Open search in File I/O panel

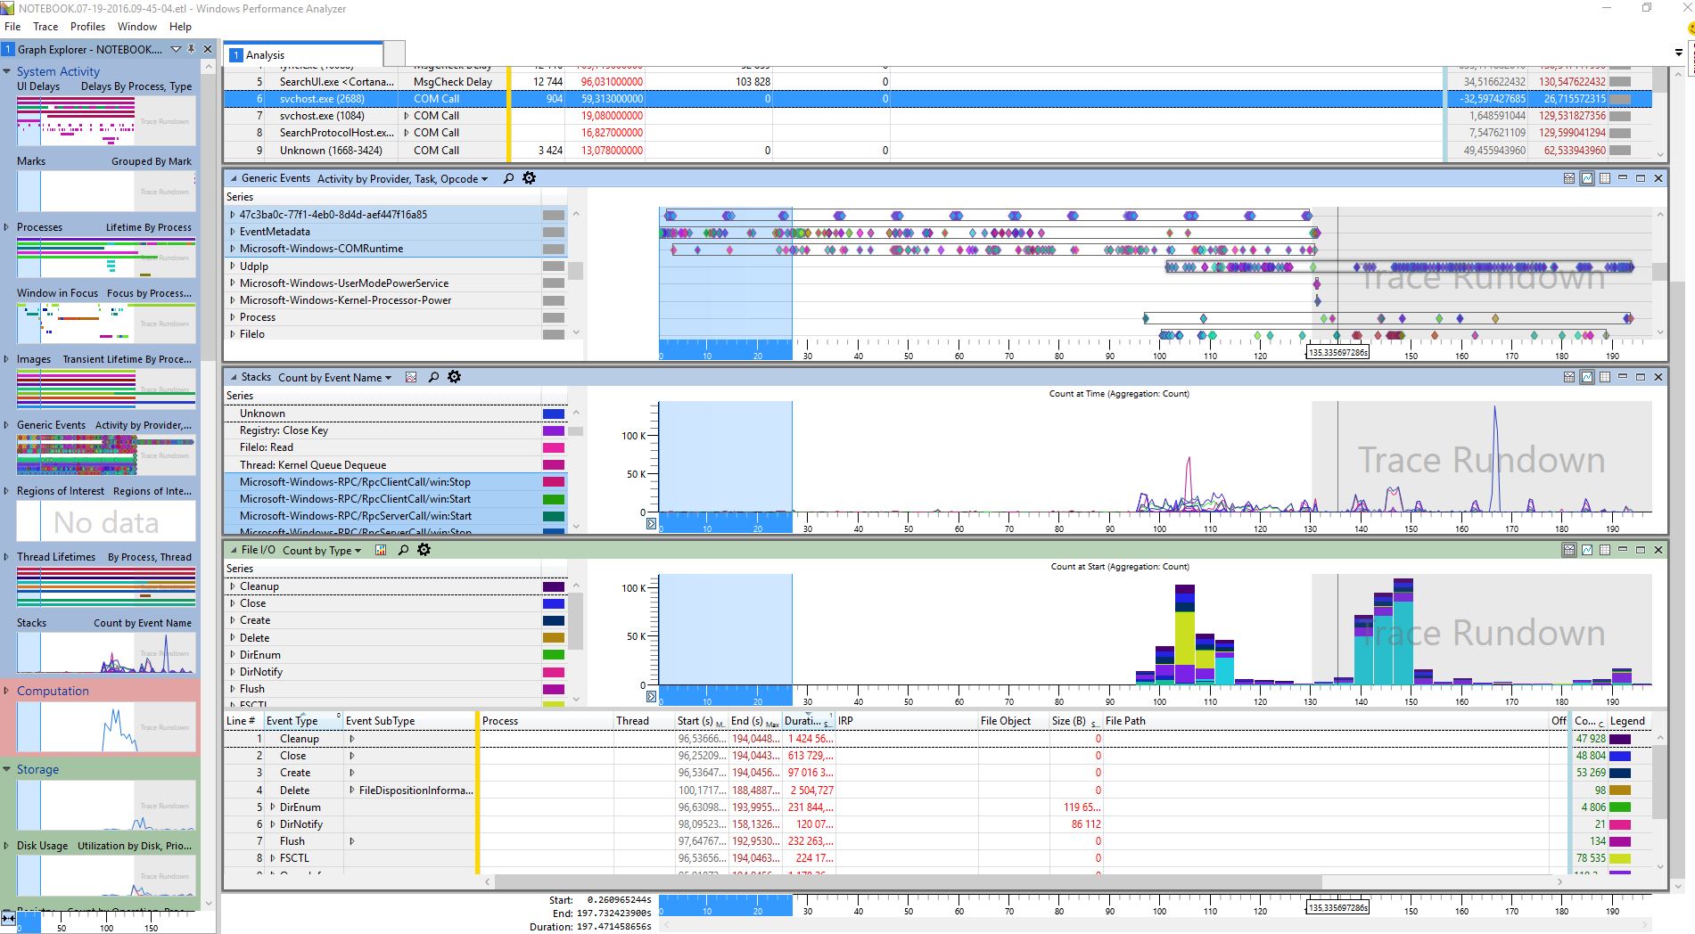403,550
